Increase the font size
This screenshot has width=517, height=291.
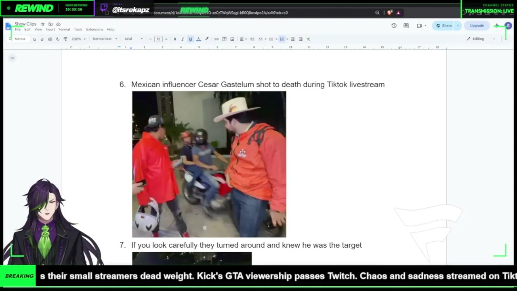(x=166, y=39)
